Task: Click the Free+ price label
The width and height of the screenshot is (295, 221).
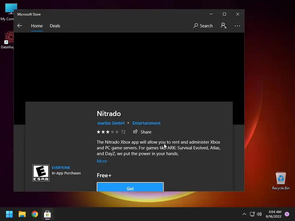Action: coord(104,175)
